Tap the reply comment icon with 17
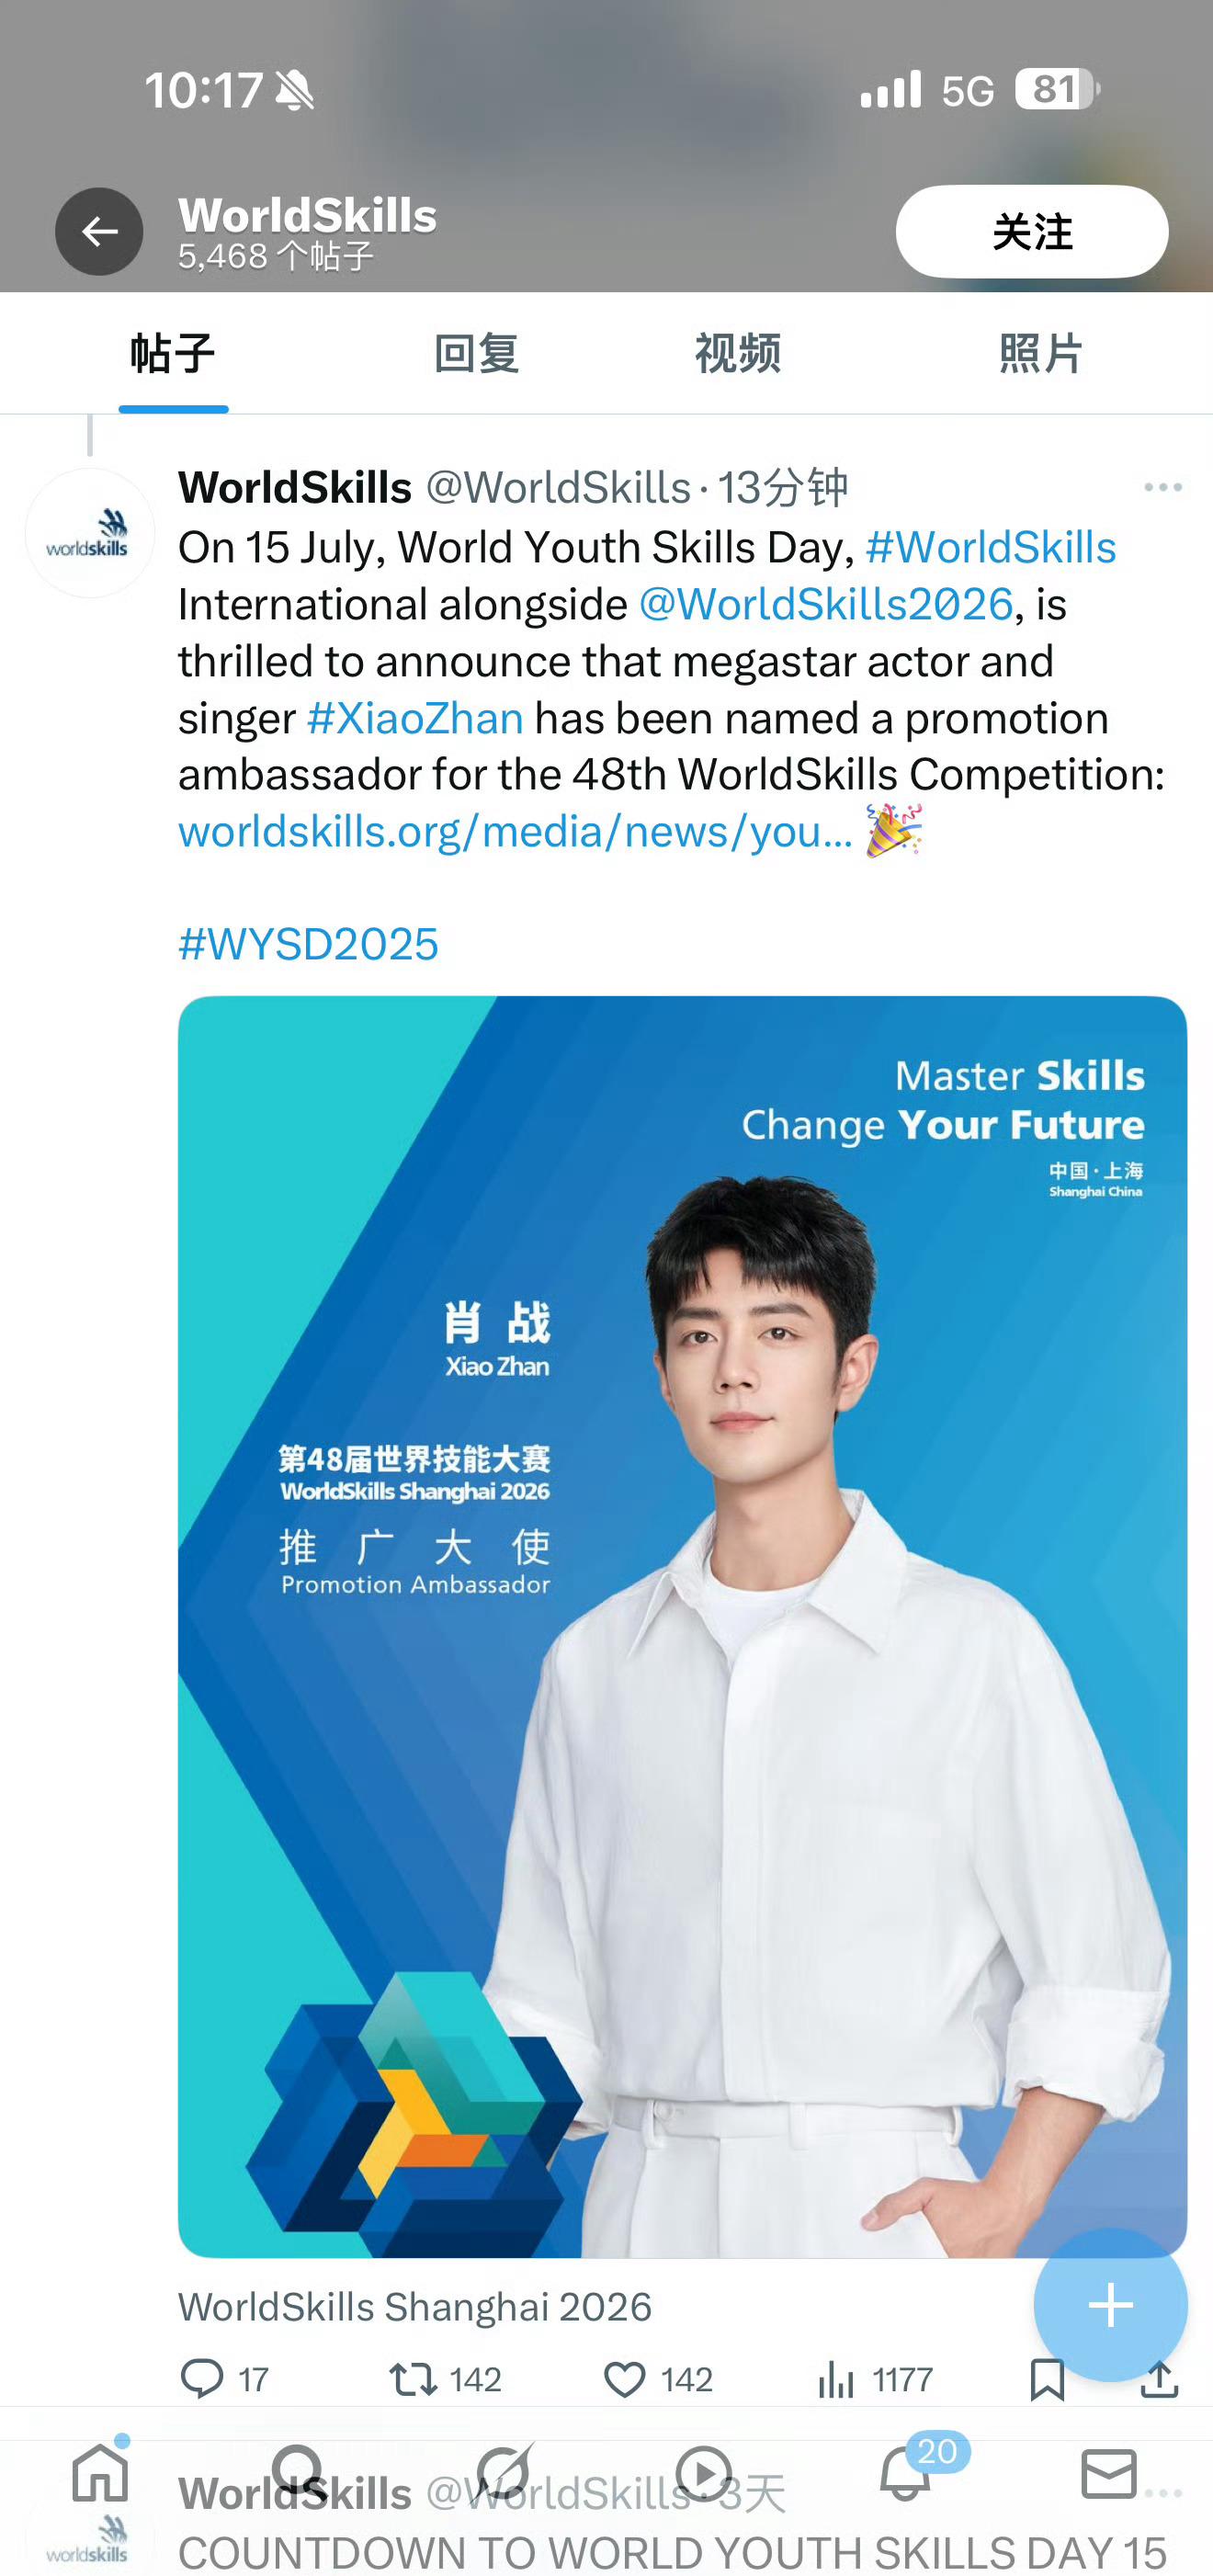 click(202, 2378)
